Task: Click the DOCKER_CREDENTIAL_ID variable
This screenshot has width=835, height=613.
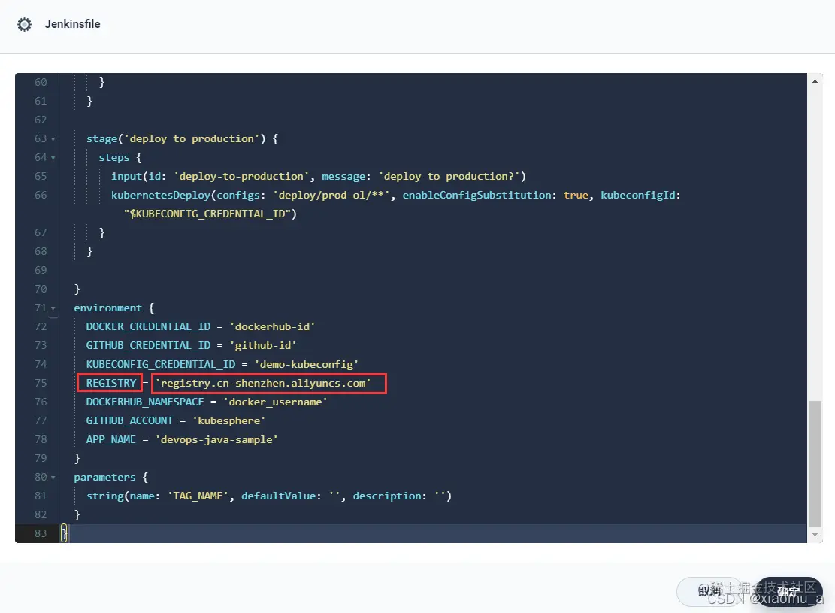Action: pyautogui.click(x=148, y=326)
